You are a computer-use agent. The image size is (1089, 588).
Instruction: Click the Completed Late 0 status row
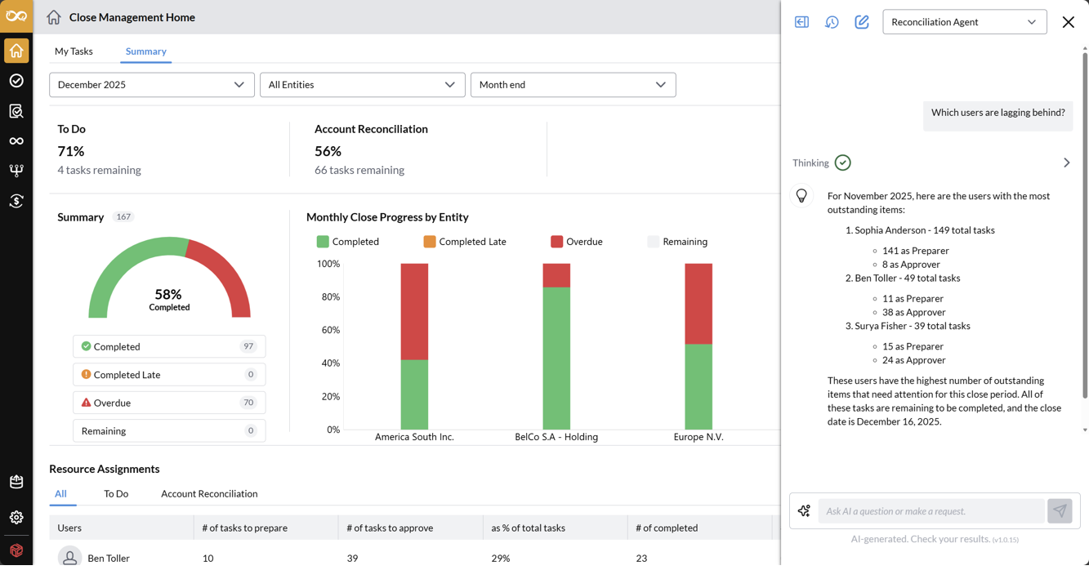[169, 374]
